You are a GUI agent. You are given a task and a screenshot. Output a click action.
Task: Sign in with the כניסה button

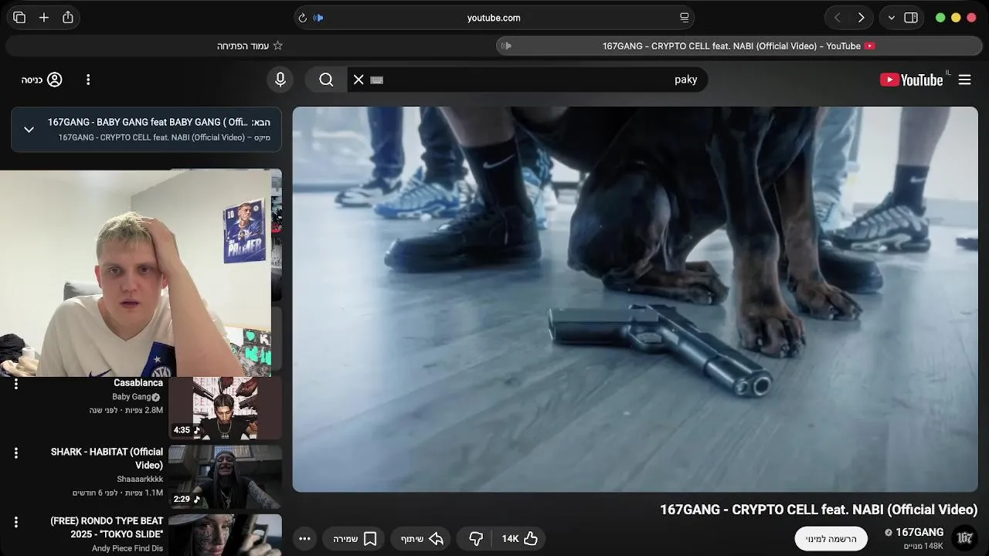point(42,80)
